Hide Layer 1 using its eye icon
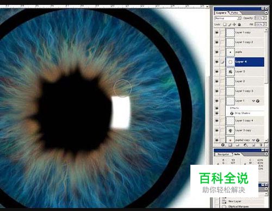This screenshot has height=211, width=272. pyautogui.click(x=217, y=101)
